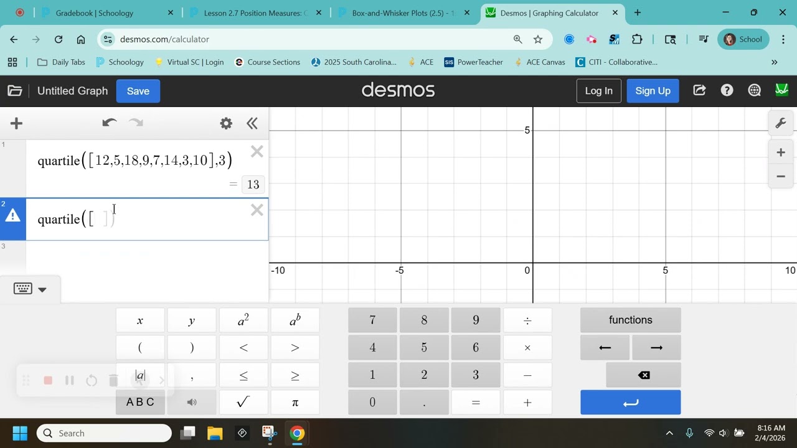This screenshot has width=797, height=448.
Task: Open graph settings wrench icon
Action: [x=781, y=123]
